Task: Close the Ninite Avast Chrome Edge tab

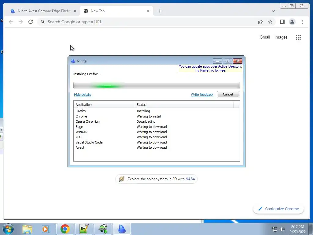Action: click(75, 11)
